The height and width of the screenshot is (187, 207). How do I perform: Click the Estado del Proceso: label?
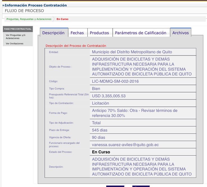(61, 152)
